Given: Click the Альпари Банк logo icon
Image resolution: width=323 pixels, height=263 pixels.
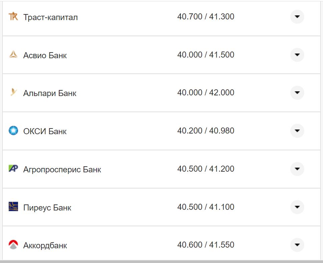Looking at the screenshot, I should tap(13, 93).
